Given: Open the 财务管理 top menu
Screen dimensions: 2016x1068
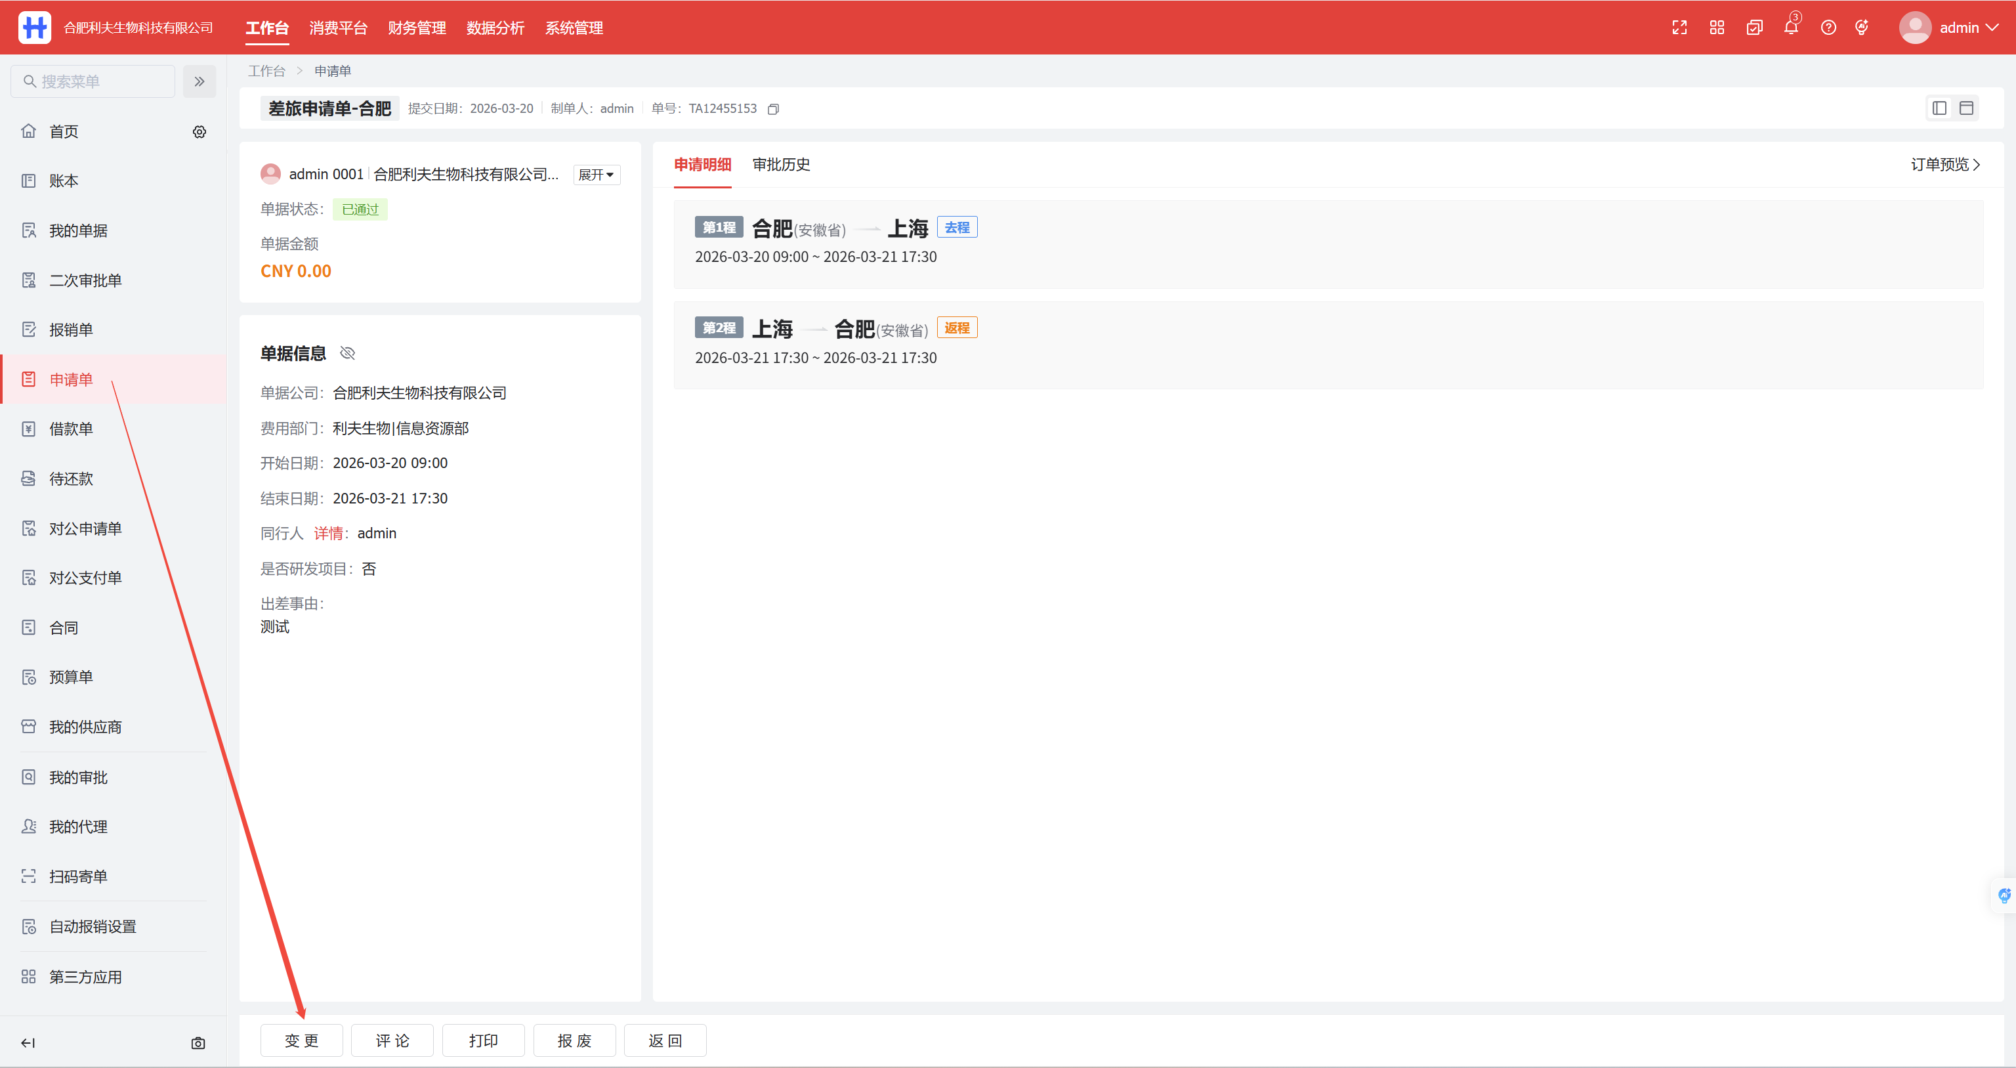Looking at the screenshot, I should 416,28.
